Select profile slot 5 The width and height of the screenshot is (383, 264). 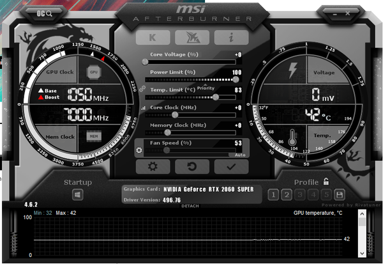click(x=327, y=195)
